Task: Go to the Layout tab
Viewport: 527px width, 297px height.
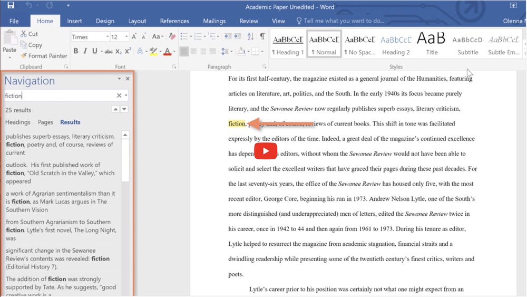Action: (x=137, y=21)
